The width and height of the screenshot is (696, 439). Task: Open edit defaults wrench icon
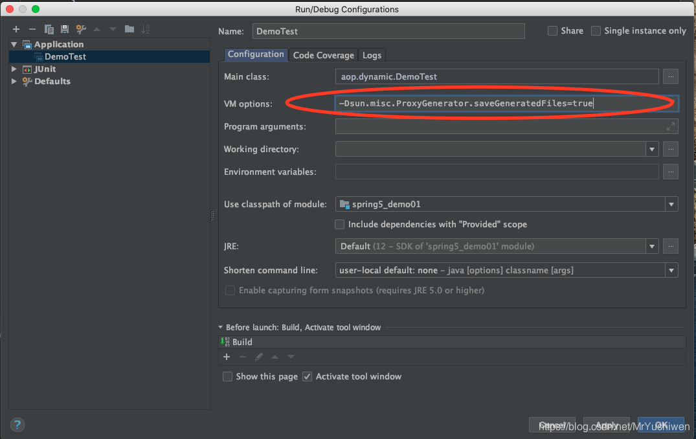click(x=81, y=29)
